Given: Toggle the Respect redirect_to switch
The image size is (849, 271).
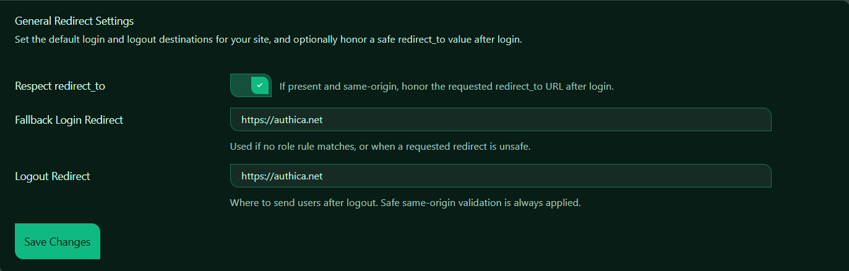Looking at the screenshot, I should coord(251,85).
